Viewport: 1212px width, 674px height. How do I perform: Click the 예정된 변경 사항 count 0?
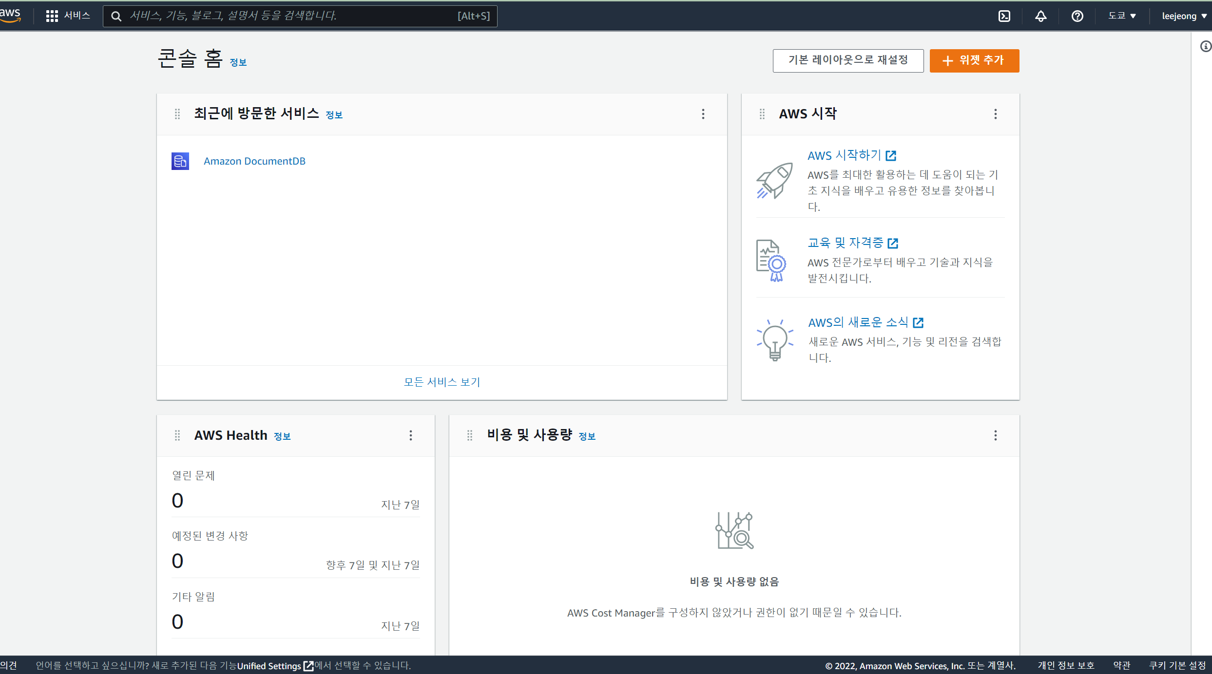(177, 561)
